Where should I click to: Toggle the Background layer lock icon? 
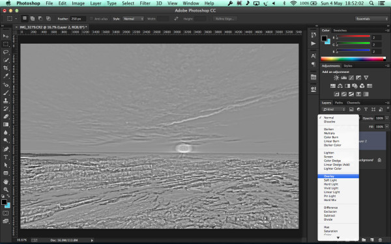tap(379, 160)
